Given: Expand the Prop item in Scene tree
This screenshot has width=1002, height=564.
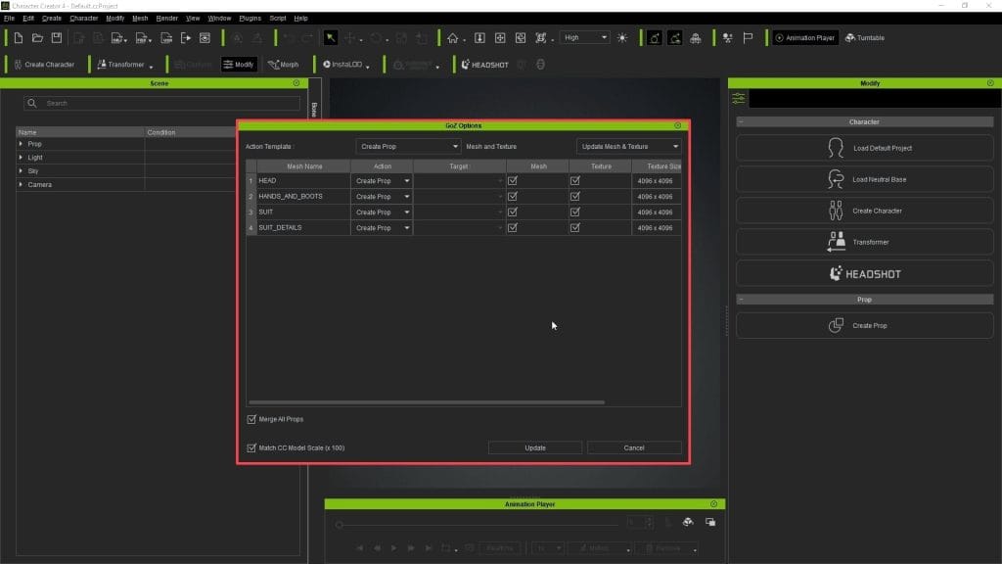Looking at the screenshot, I should click(22, 144).
